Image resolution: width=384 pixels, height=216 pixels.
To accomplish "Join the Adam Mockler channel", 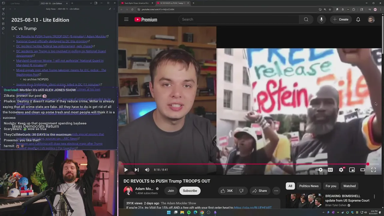I will 171,191.
